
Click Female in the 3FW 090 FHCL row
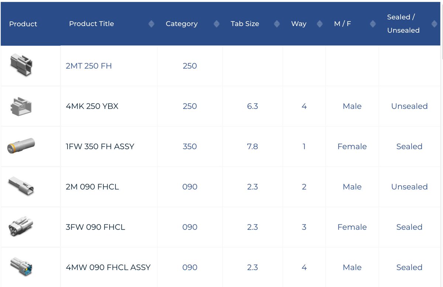pyautogui.click(x=352, y=227)
